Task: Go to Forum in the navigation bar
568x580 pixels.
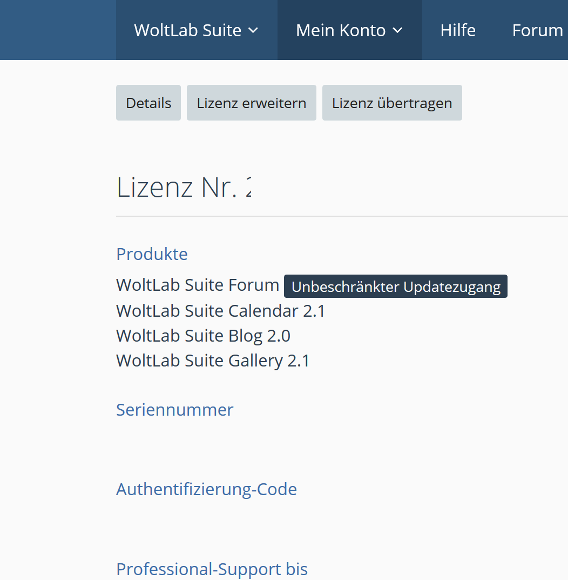Action: point(537,30)
